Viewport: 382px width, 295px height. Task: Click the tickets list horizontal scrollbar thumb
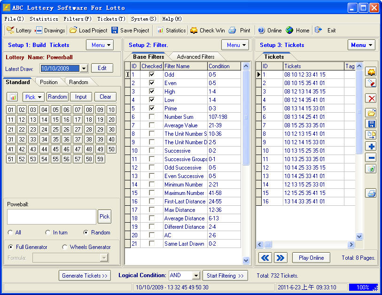[268, 244]
